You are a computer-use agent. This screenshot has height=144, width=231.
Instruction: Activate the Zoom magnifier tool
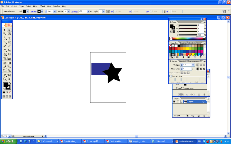(9, 79)
